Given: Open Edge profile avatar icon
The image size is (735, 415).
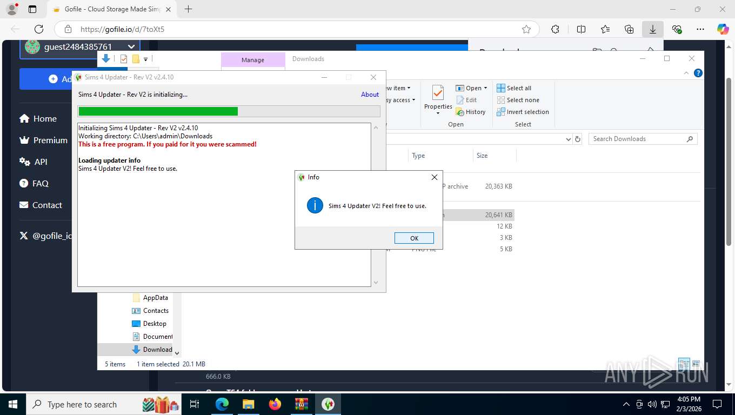Looking at the screenshot, I should point(11,9).
